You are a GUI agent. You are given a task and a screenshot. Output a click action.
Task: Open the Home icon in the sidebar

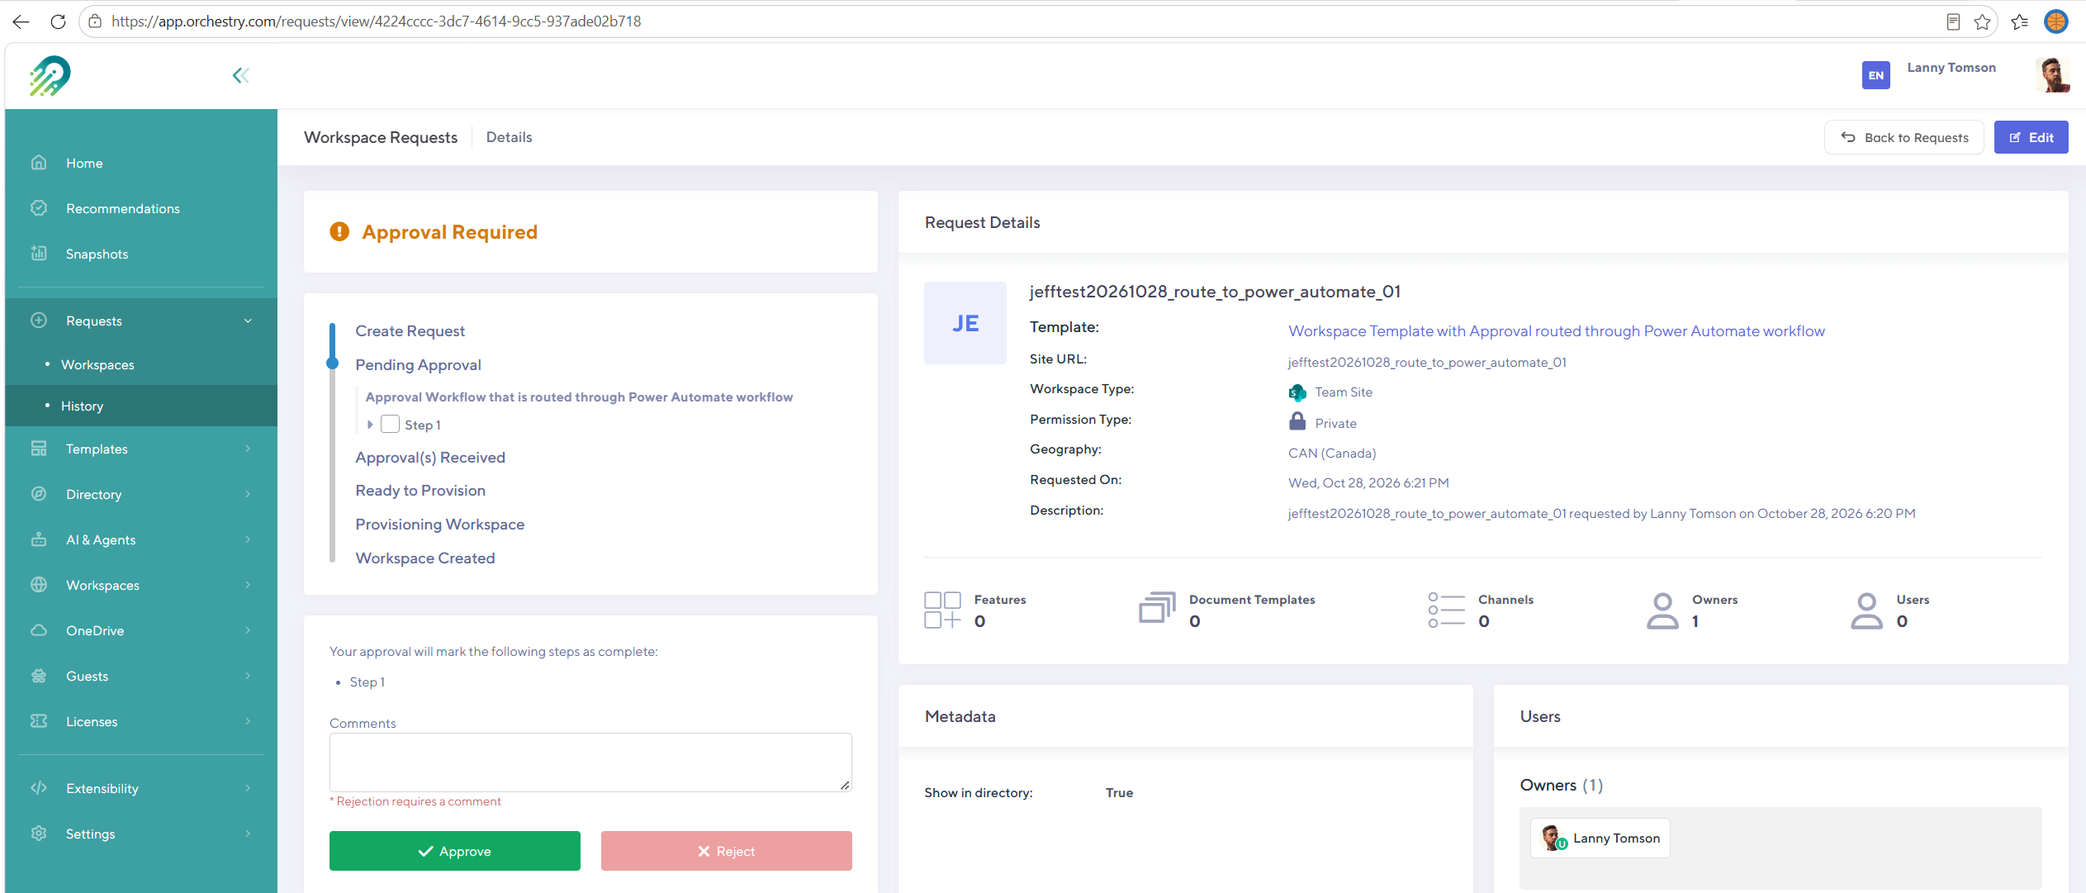coord(39,163)
